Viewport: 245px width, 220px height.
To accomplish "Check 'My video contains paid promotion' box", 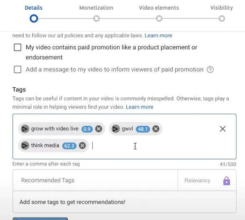I will pos(18,47).
